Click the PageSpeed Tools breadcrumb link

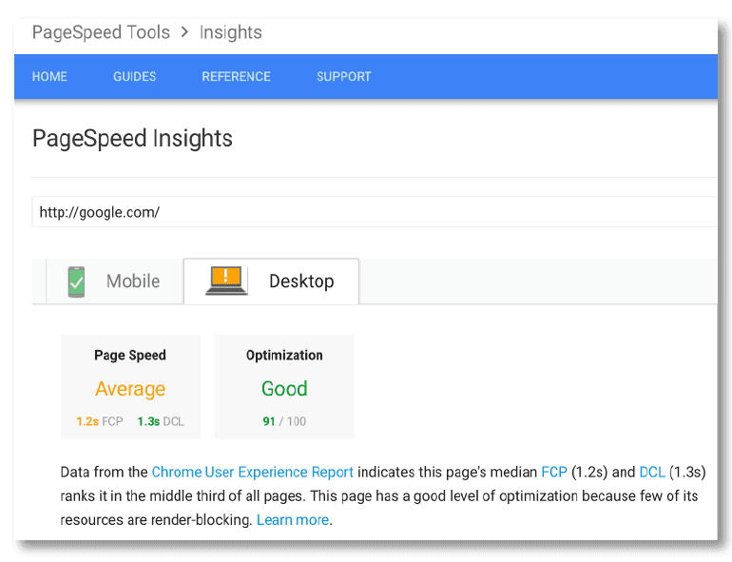pyautogui.click(x=101, y=32)
